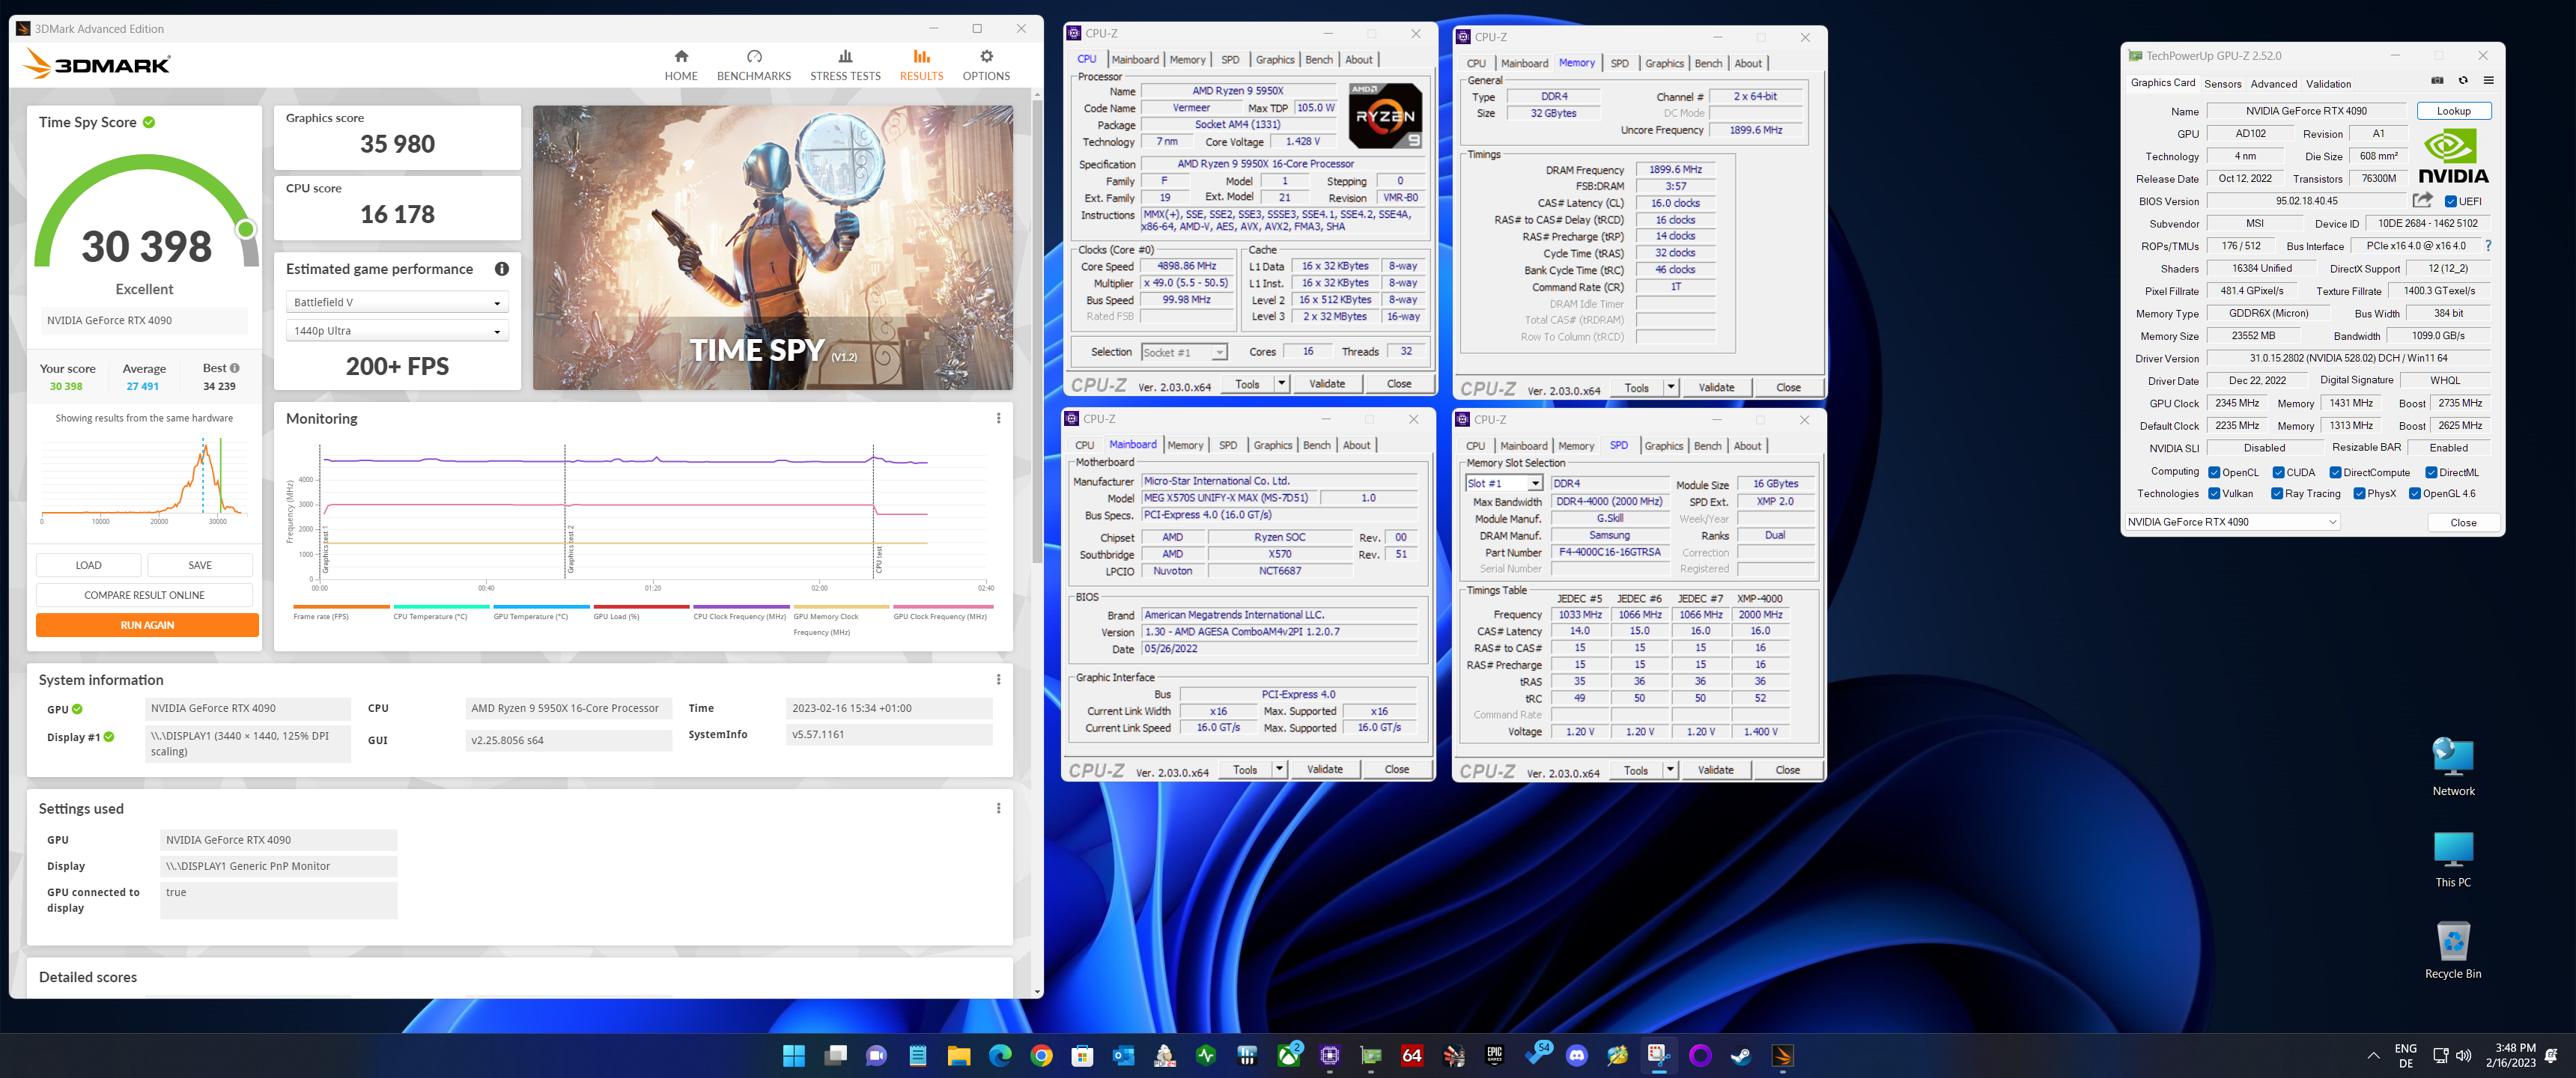Expand the Tools arrow in CPU-Z CPU window
Screen dimensions: 2576x1078
point(1281,384)
